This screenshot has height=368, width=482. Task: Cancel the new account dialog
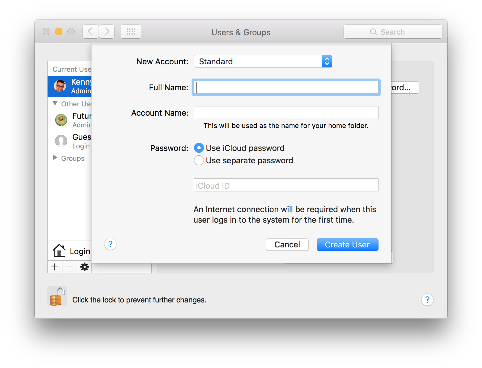(x=287, y=245)
